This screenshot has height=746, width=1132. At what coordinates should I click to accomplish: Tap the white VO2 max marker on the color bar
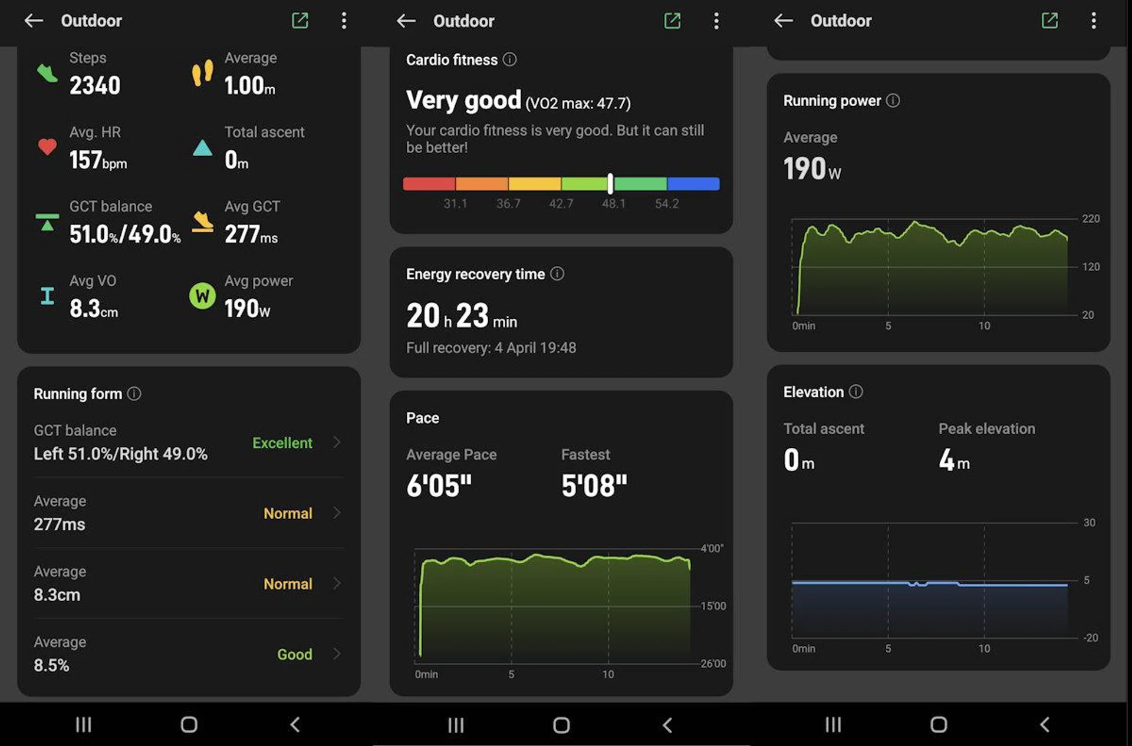click(610, 184)
